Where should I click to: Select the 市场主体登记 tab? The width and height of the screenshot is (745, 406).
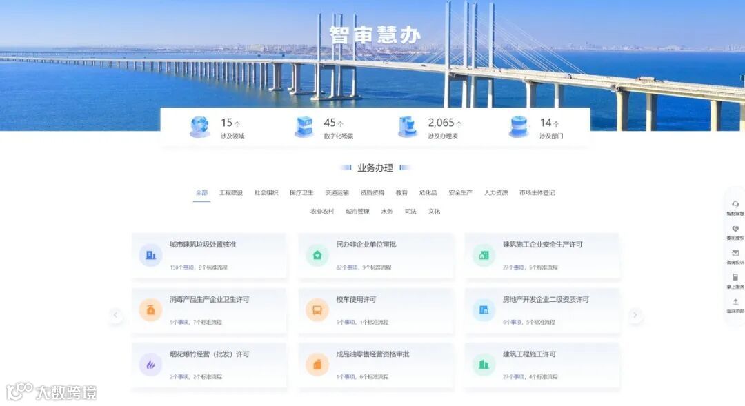point(537,193)
